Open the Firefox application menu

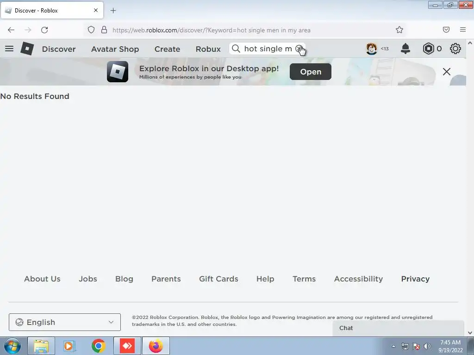coord(463,30)
